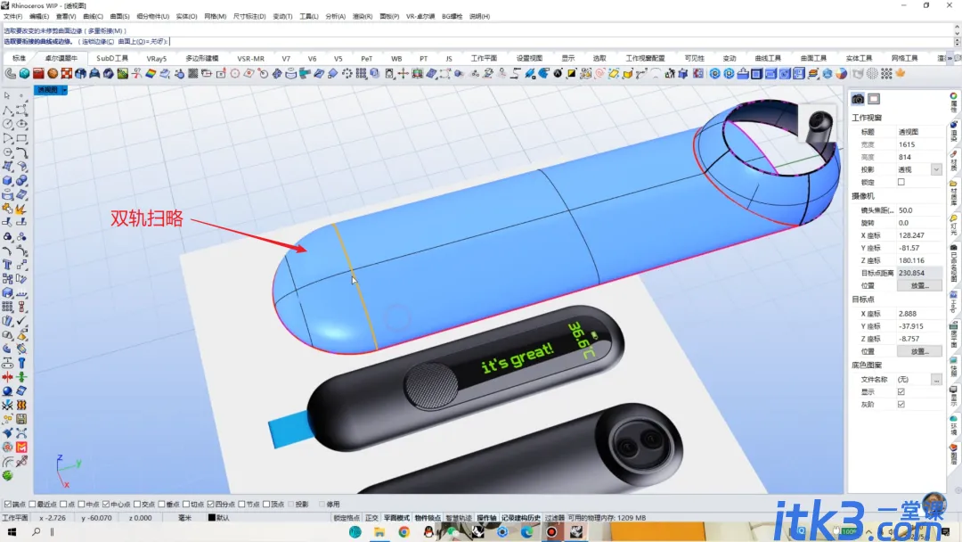Open the 投影 projection dropdown
Image resolution: width=962 pixels, height=542 pixels.
(x=935, y=169)
